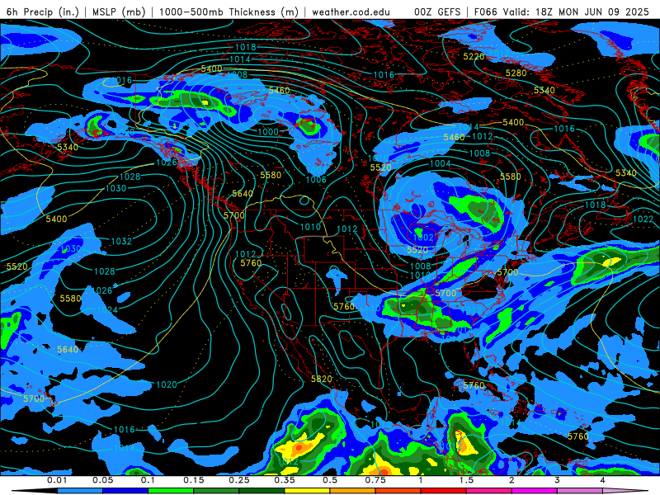
Task: Select the 0.15 legend value
Action: click(194, 480)
